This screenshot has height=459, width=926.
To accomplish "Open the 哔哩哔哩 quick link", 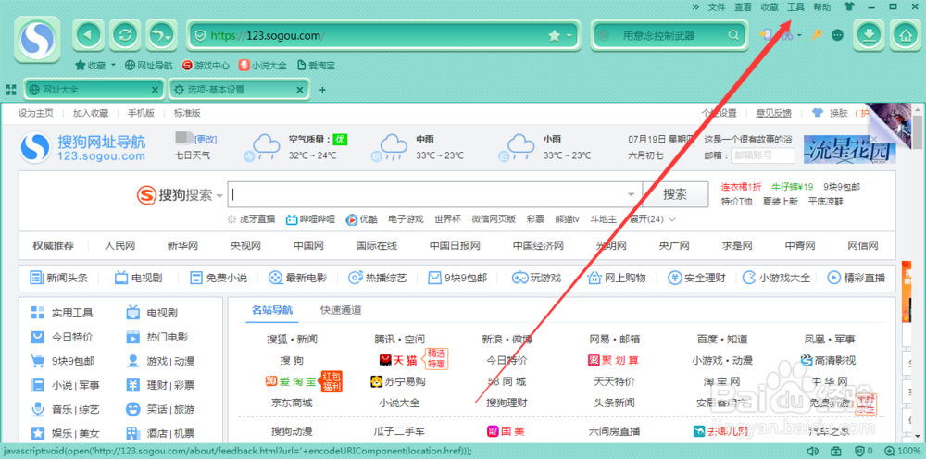I will (310, 219).
